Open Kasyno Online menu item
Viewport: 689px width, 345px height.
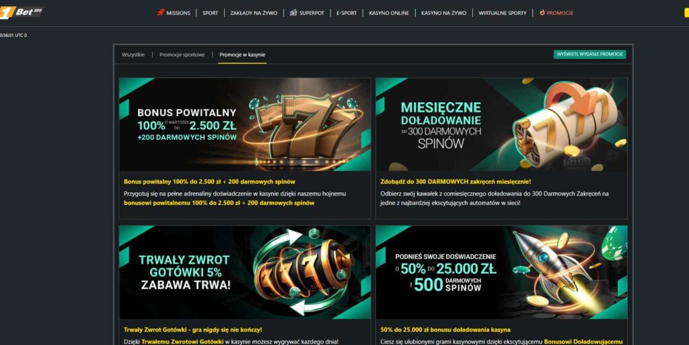click(389, 13)
